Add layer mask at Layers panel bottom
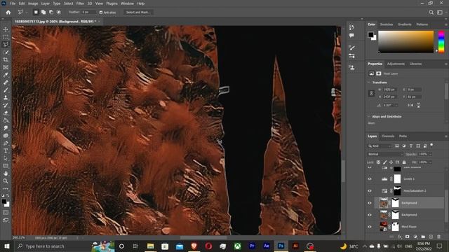This screenshot has width=449, height=252. [x=407, y=237]
